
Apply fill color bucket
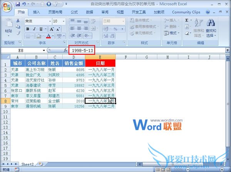(39, 36)
